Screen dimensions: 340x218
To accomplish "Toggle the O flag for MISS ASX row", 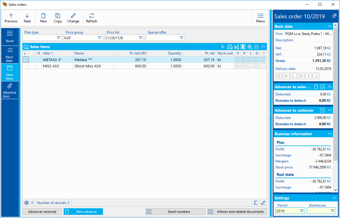I will 237,66.
